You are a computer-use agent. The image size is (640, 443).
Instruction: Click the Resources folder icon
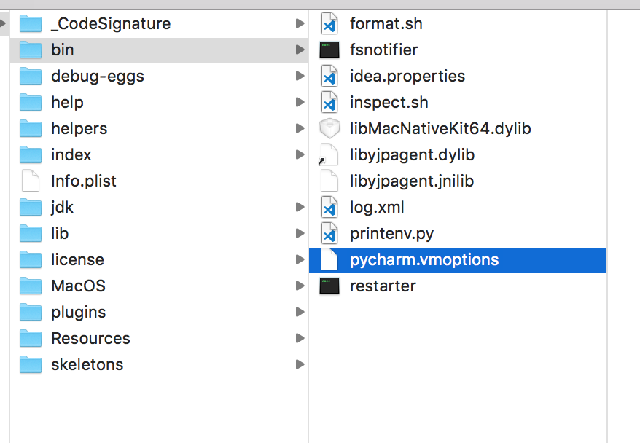click(31, 338)
